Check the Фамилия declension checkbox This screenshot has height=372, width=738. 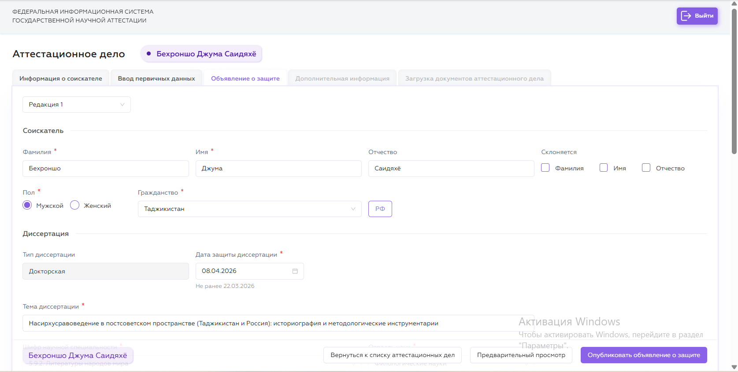pyautogui.click(x=545, y=168)
